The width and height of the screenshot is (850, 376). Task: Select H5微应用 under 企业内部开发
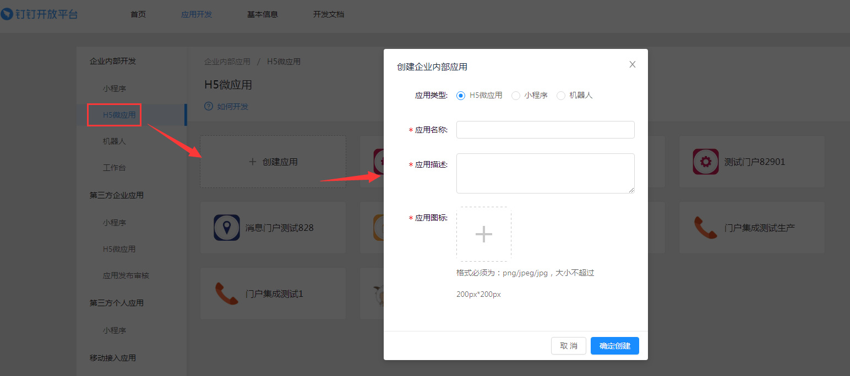coord(119,115)
